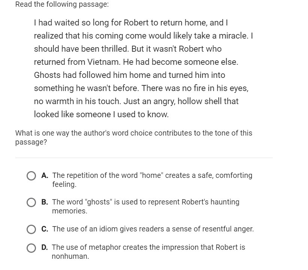Click answer text about "ghosts" haunting memories
This screenshot has width=308, height=270.
pyautogui.click(x=145, y=206)
